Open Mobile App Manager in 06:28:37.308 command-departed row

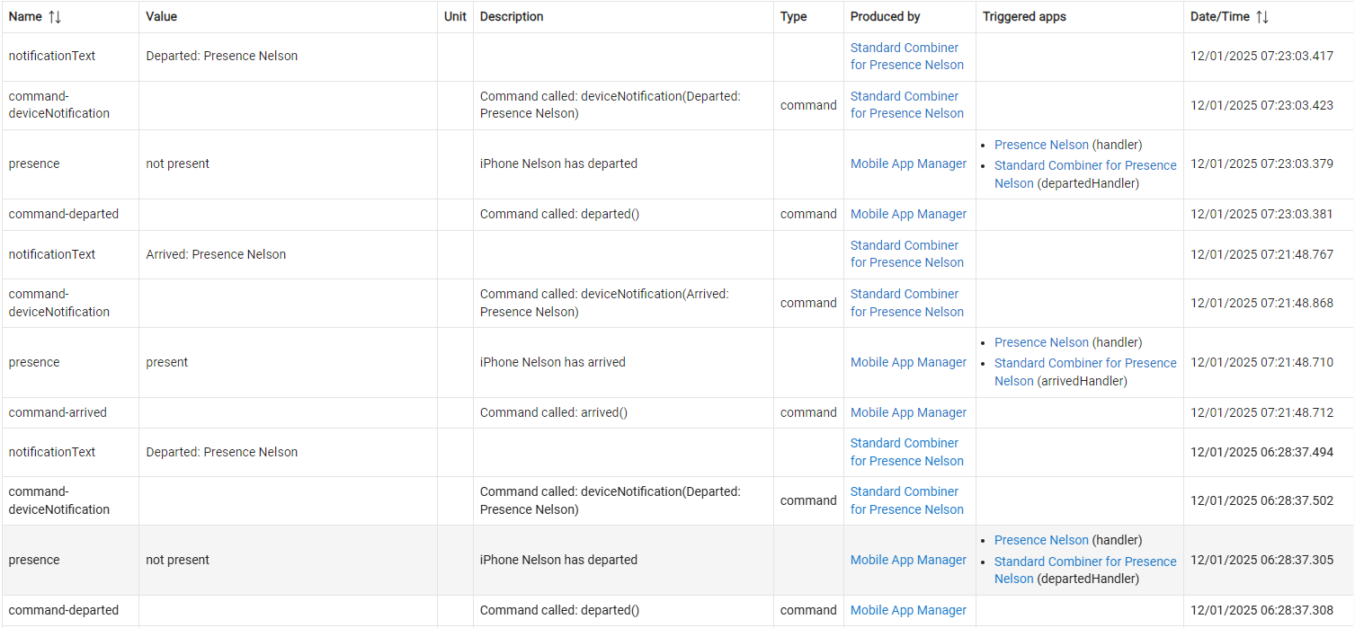pos(908,610)
